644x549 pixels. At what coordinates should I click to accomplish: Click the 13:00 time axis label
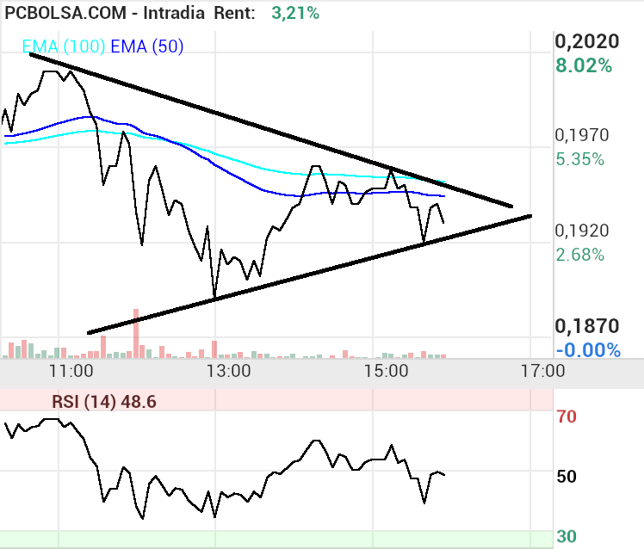(228, 371)
